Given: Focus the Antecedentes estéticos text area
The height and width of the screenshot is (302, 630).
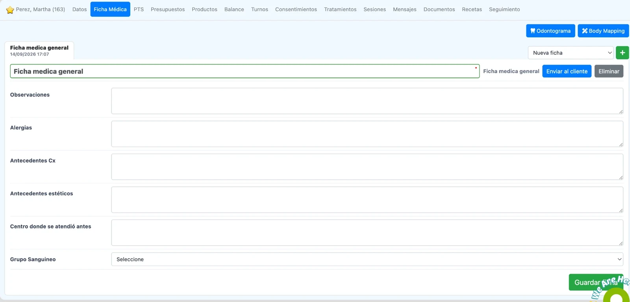Looking at the screenshot, I should pos(367,200).
